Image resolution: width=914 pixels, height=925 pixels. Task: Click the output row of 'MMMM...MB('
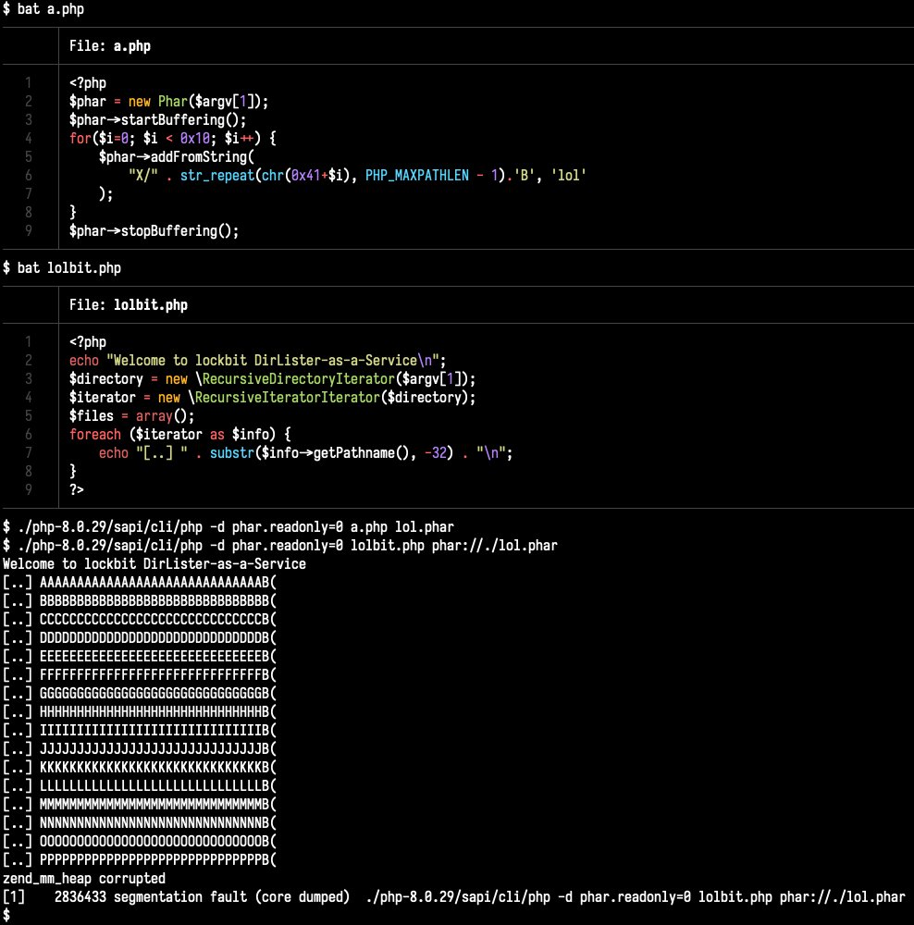pos(140,804)
